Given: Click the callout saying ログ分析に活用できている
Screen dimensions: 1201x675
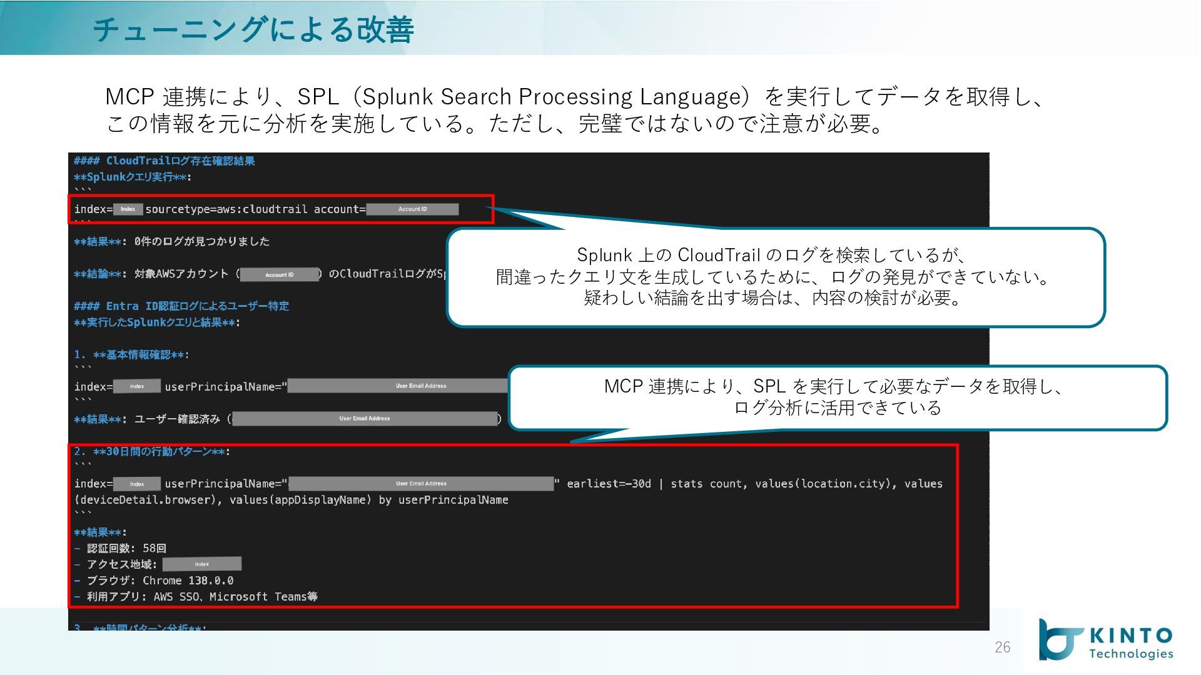Looking at the screenshot, I should [837, 397].
